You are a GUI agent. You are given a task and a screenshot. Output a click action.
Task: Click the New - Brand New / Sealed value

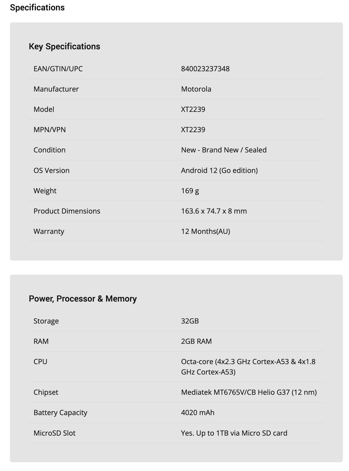tap(223, 150)
